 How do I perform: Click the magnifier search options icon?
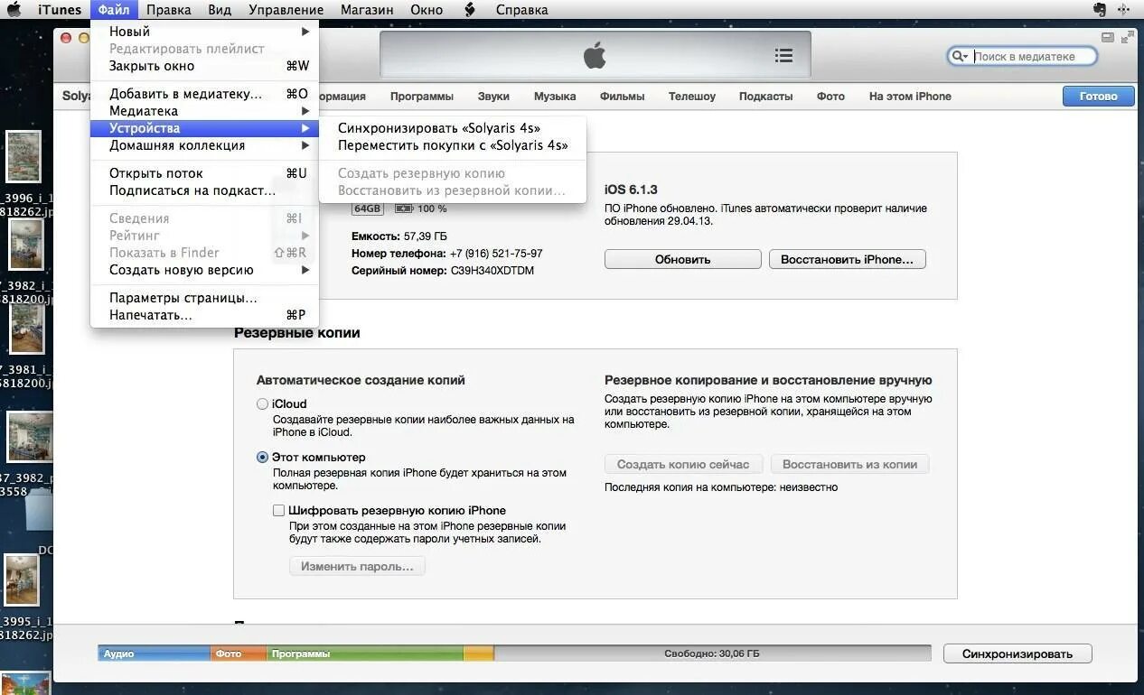(x=960, y=56)
